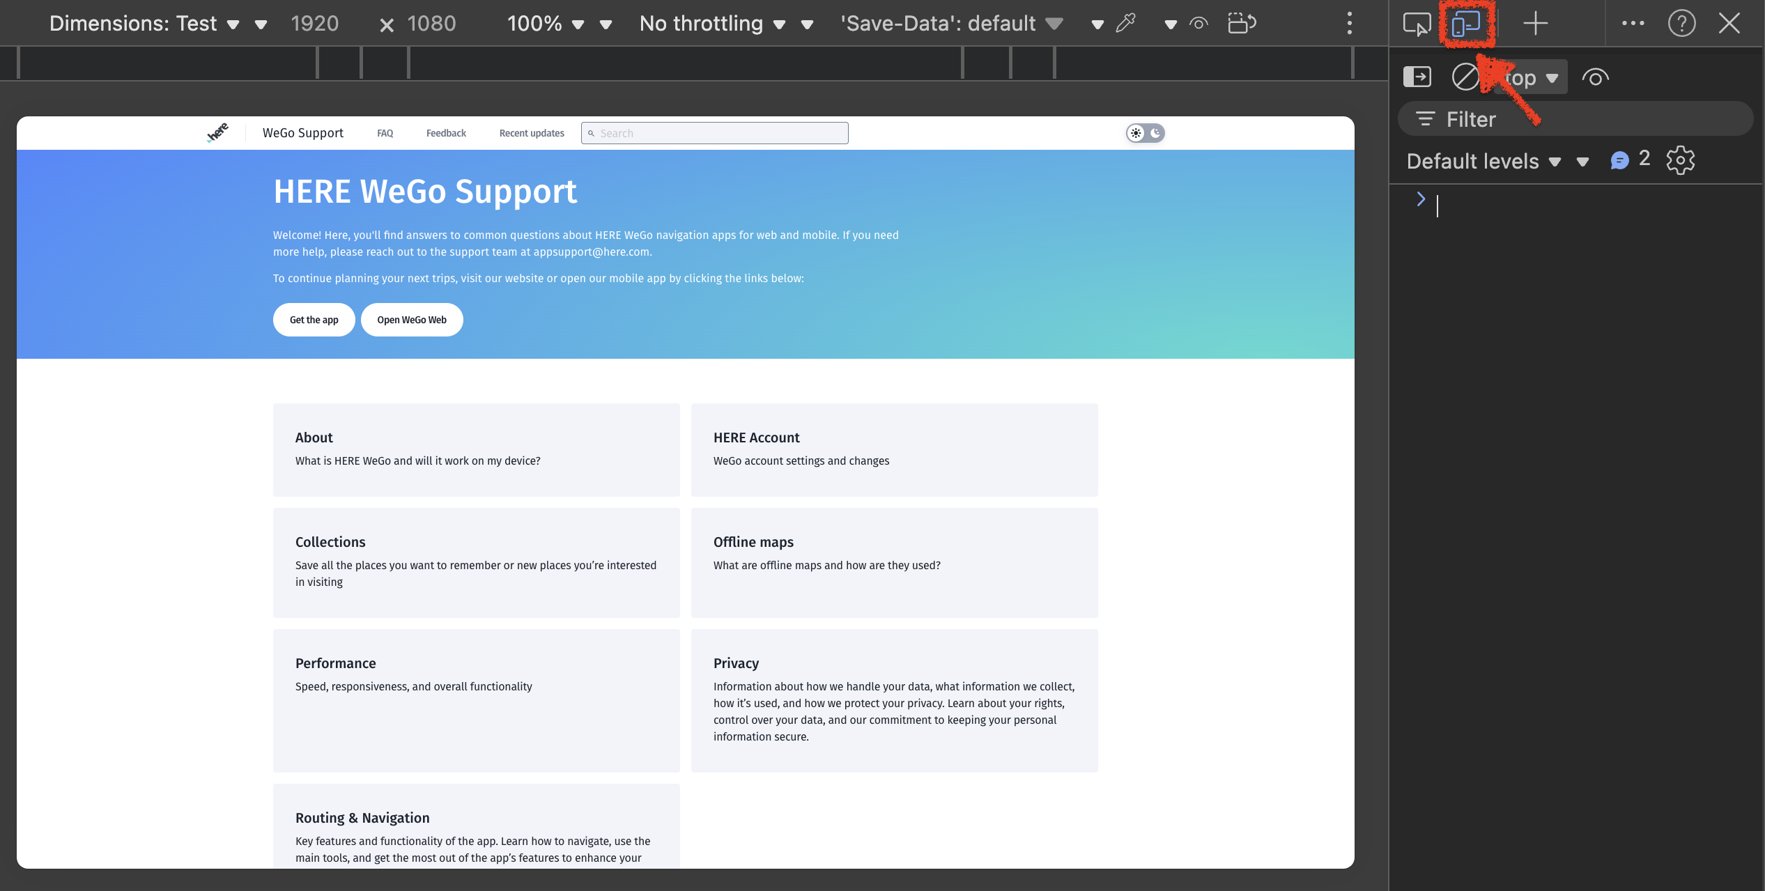Toggle device emulation icon in DevTools
Screen dimensions: 1765x891
click(x=1466, y=24)
